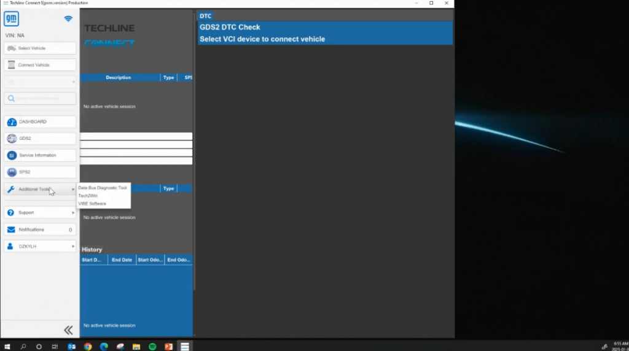Open Google Chrome from the taskbar
The height and width of the screenshot is (351, 629).
pyautogui.click(x=88, y=347)
